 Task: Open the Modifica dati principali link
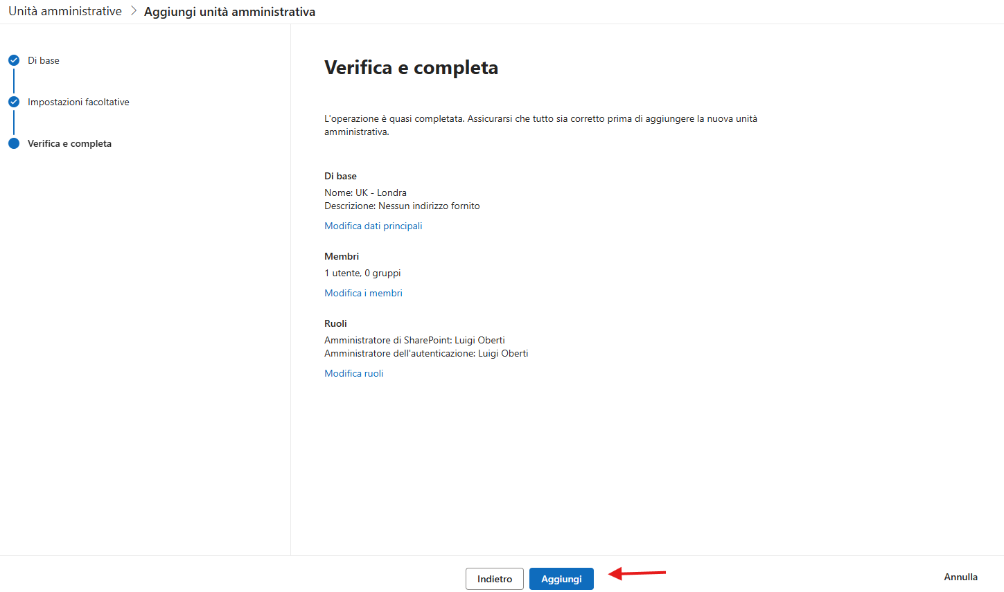373,226
